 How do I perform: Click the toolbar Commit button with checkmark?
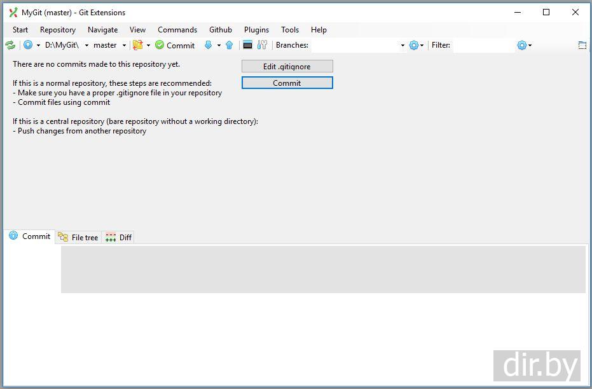click(x=175, y=45)
